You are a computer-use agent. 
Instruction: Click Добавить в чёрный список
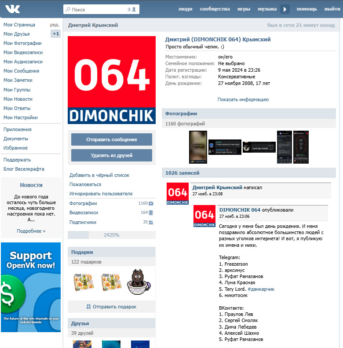click(x=99, y=175)
